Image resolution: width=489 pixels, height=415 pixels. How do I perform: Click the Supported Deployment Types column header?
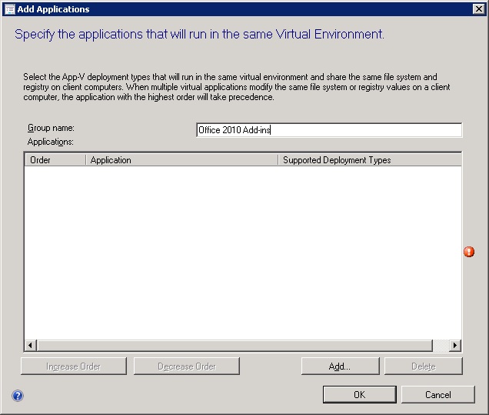[368, 160]
